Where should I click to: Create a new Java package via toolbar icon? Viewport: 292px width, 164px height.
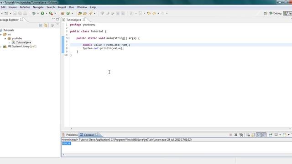click(x=63, y=13)
